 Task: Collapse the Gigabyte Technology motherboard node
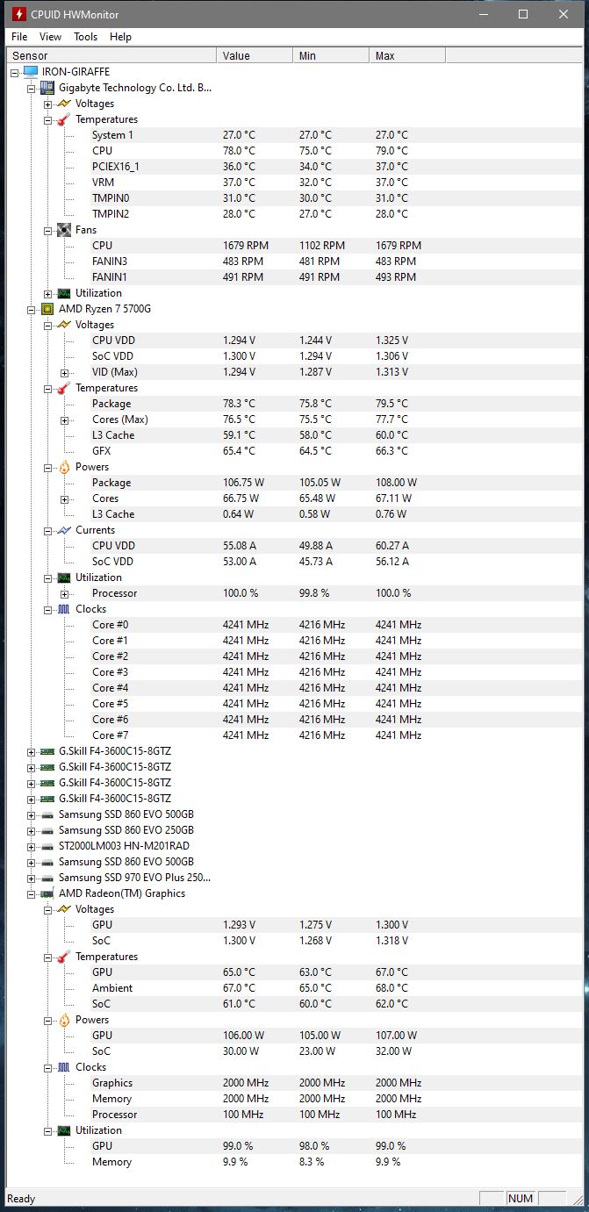coord(32,88)
